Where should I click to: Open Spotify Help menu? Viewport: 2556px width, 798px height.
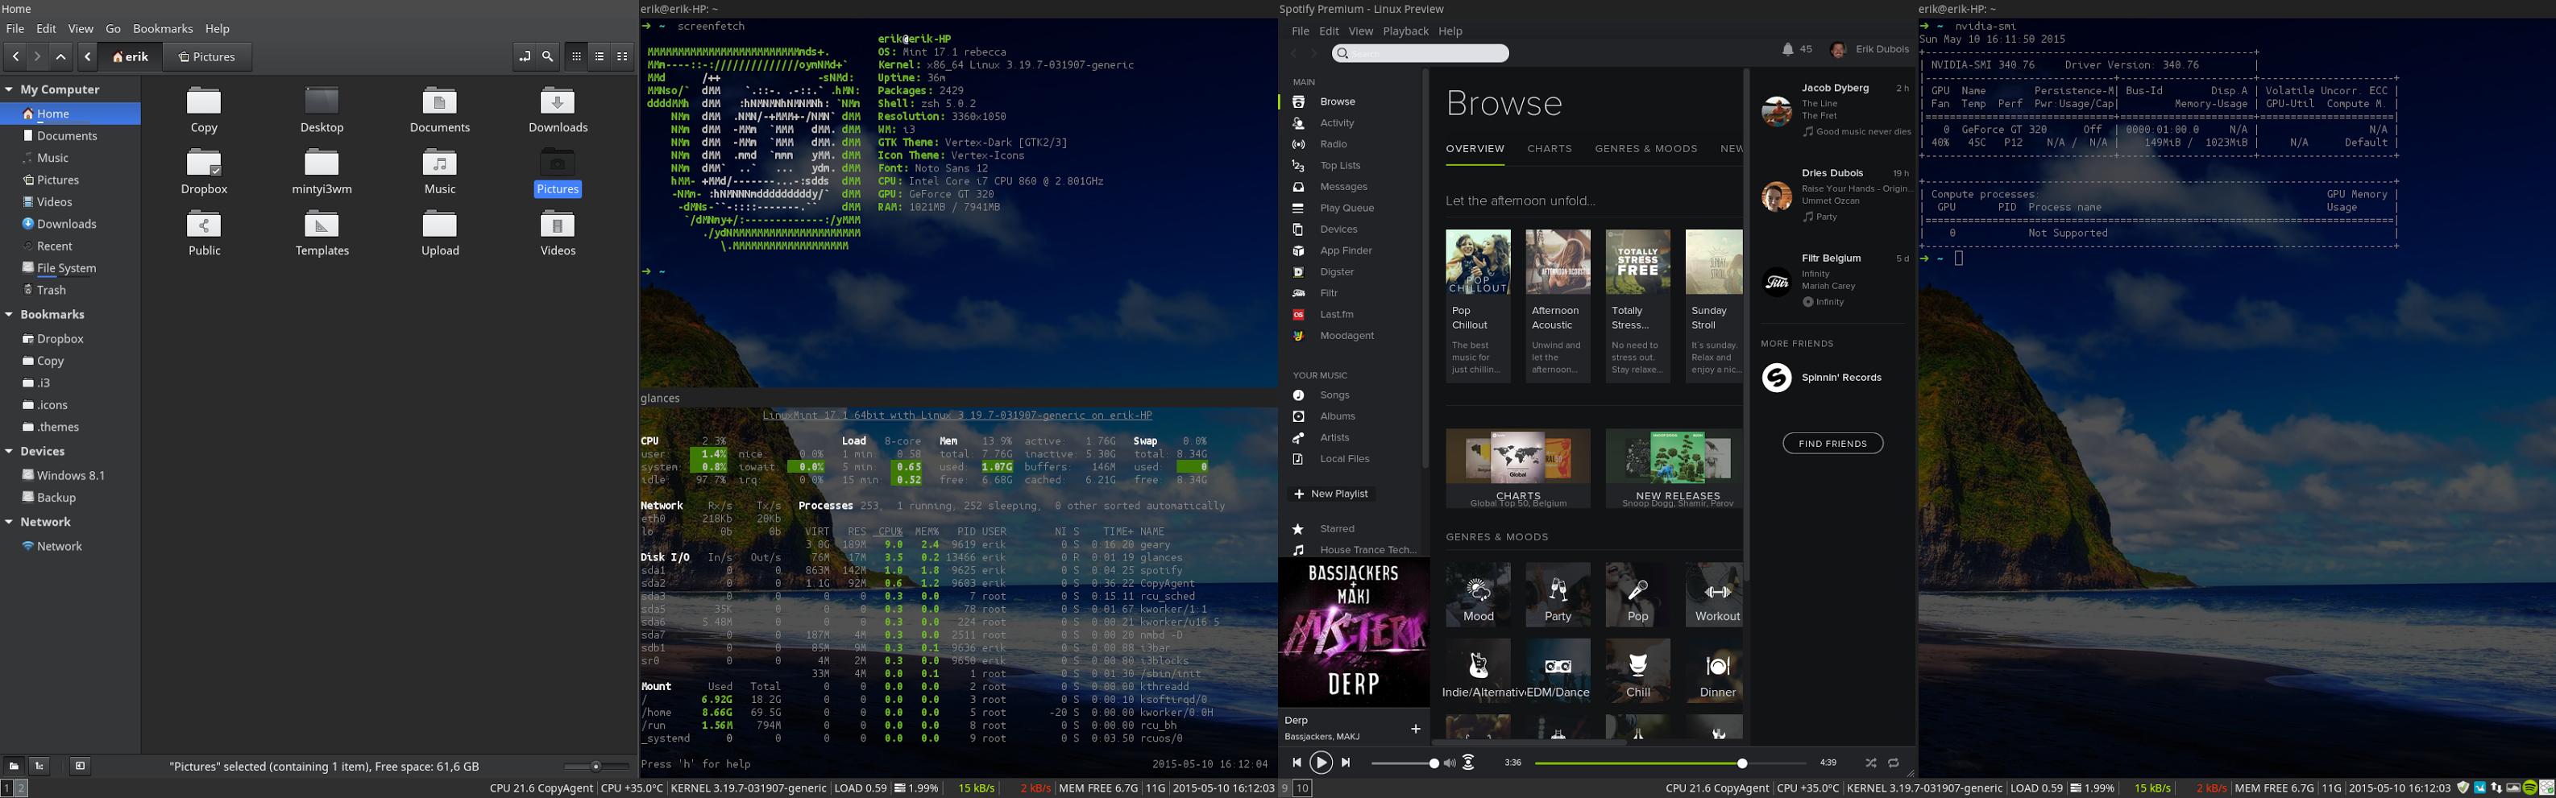(1450, 31)
